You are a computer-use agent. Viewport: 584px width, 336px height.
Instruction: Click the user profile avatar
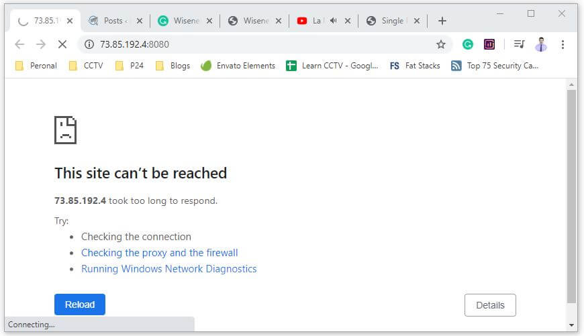(541, 44)
